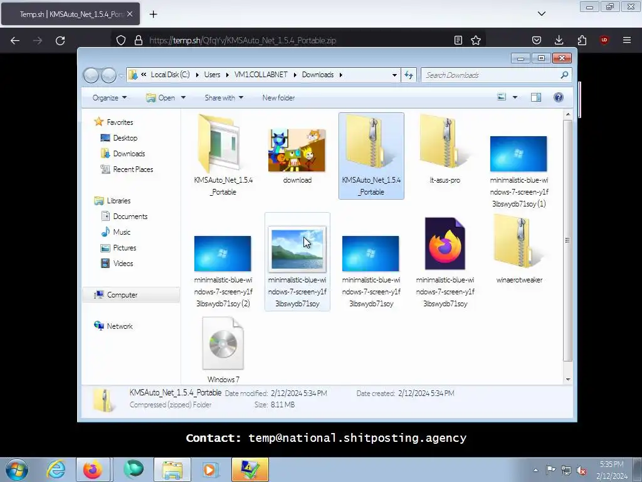642x482 pixels.
Task: Expand the arrow after Users breadcrumb
Action: [x=227, y=75]
